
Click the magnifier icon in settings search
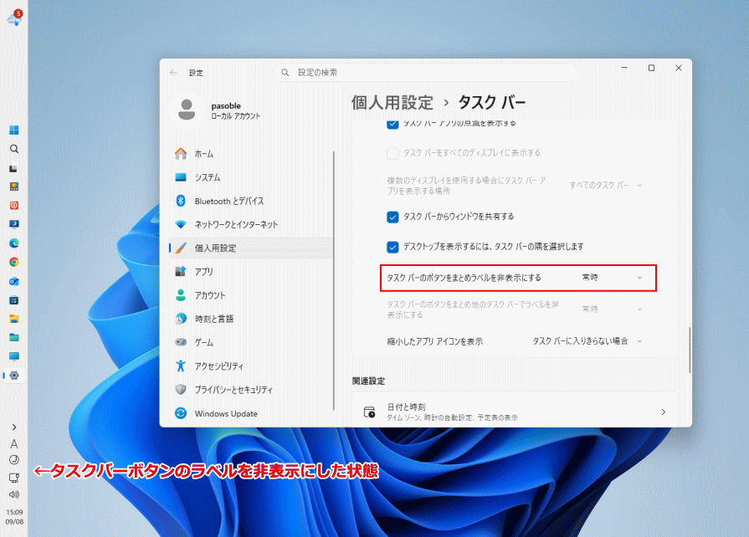[285, 73]
